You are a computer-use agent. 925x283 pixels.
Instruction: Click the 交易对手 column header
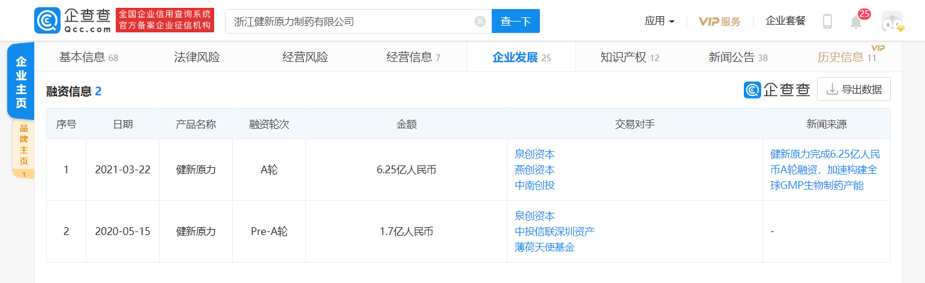tap(635, 124)
